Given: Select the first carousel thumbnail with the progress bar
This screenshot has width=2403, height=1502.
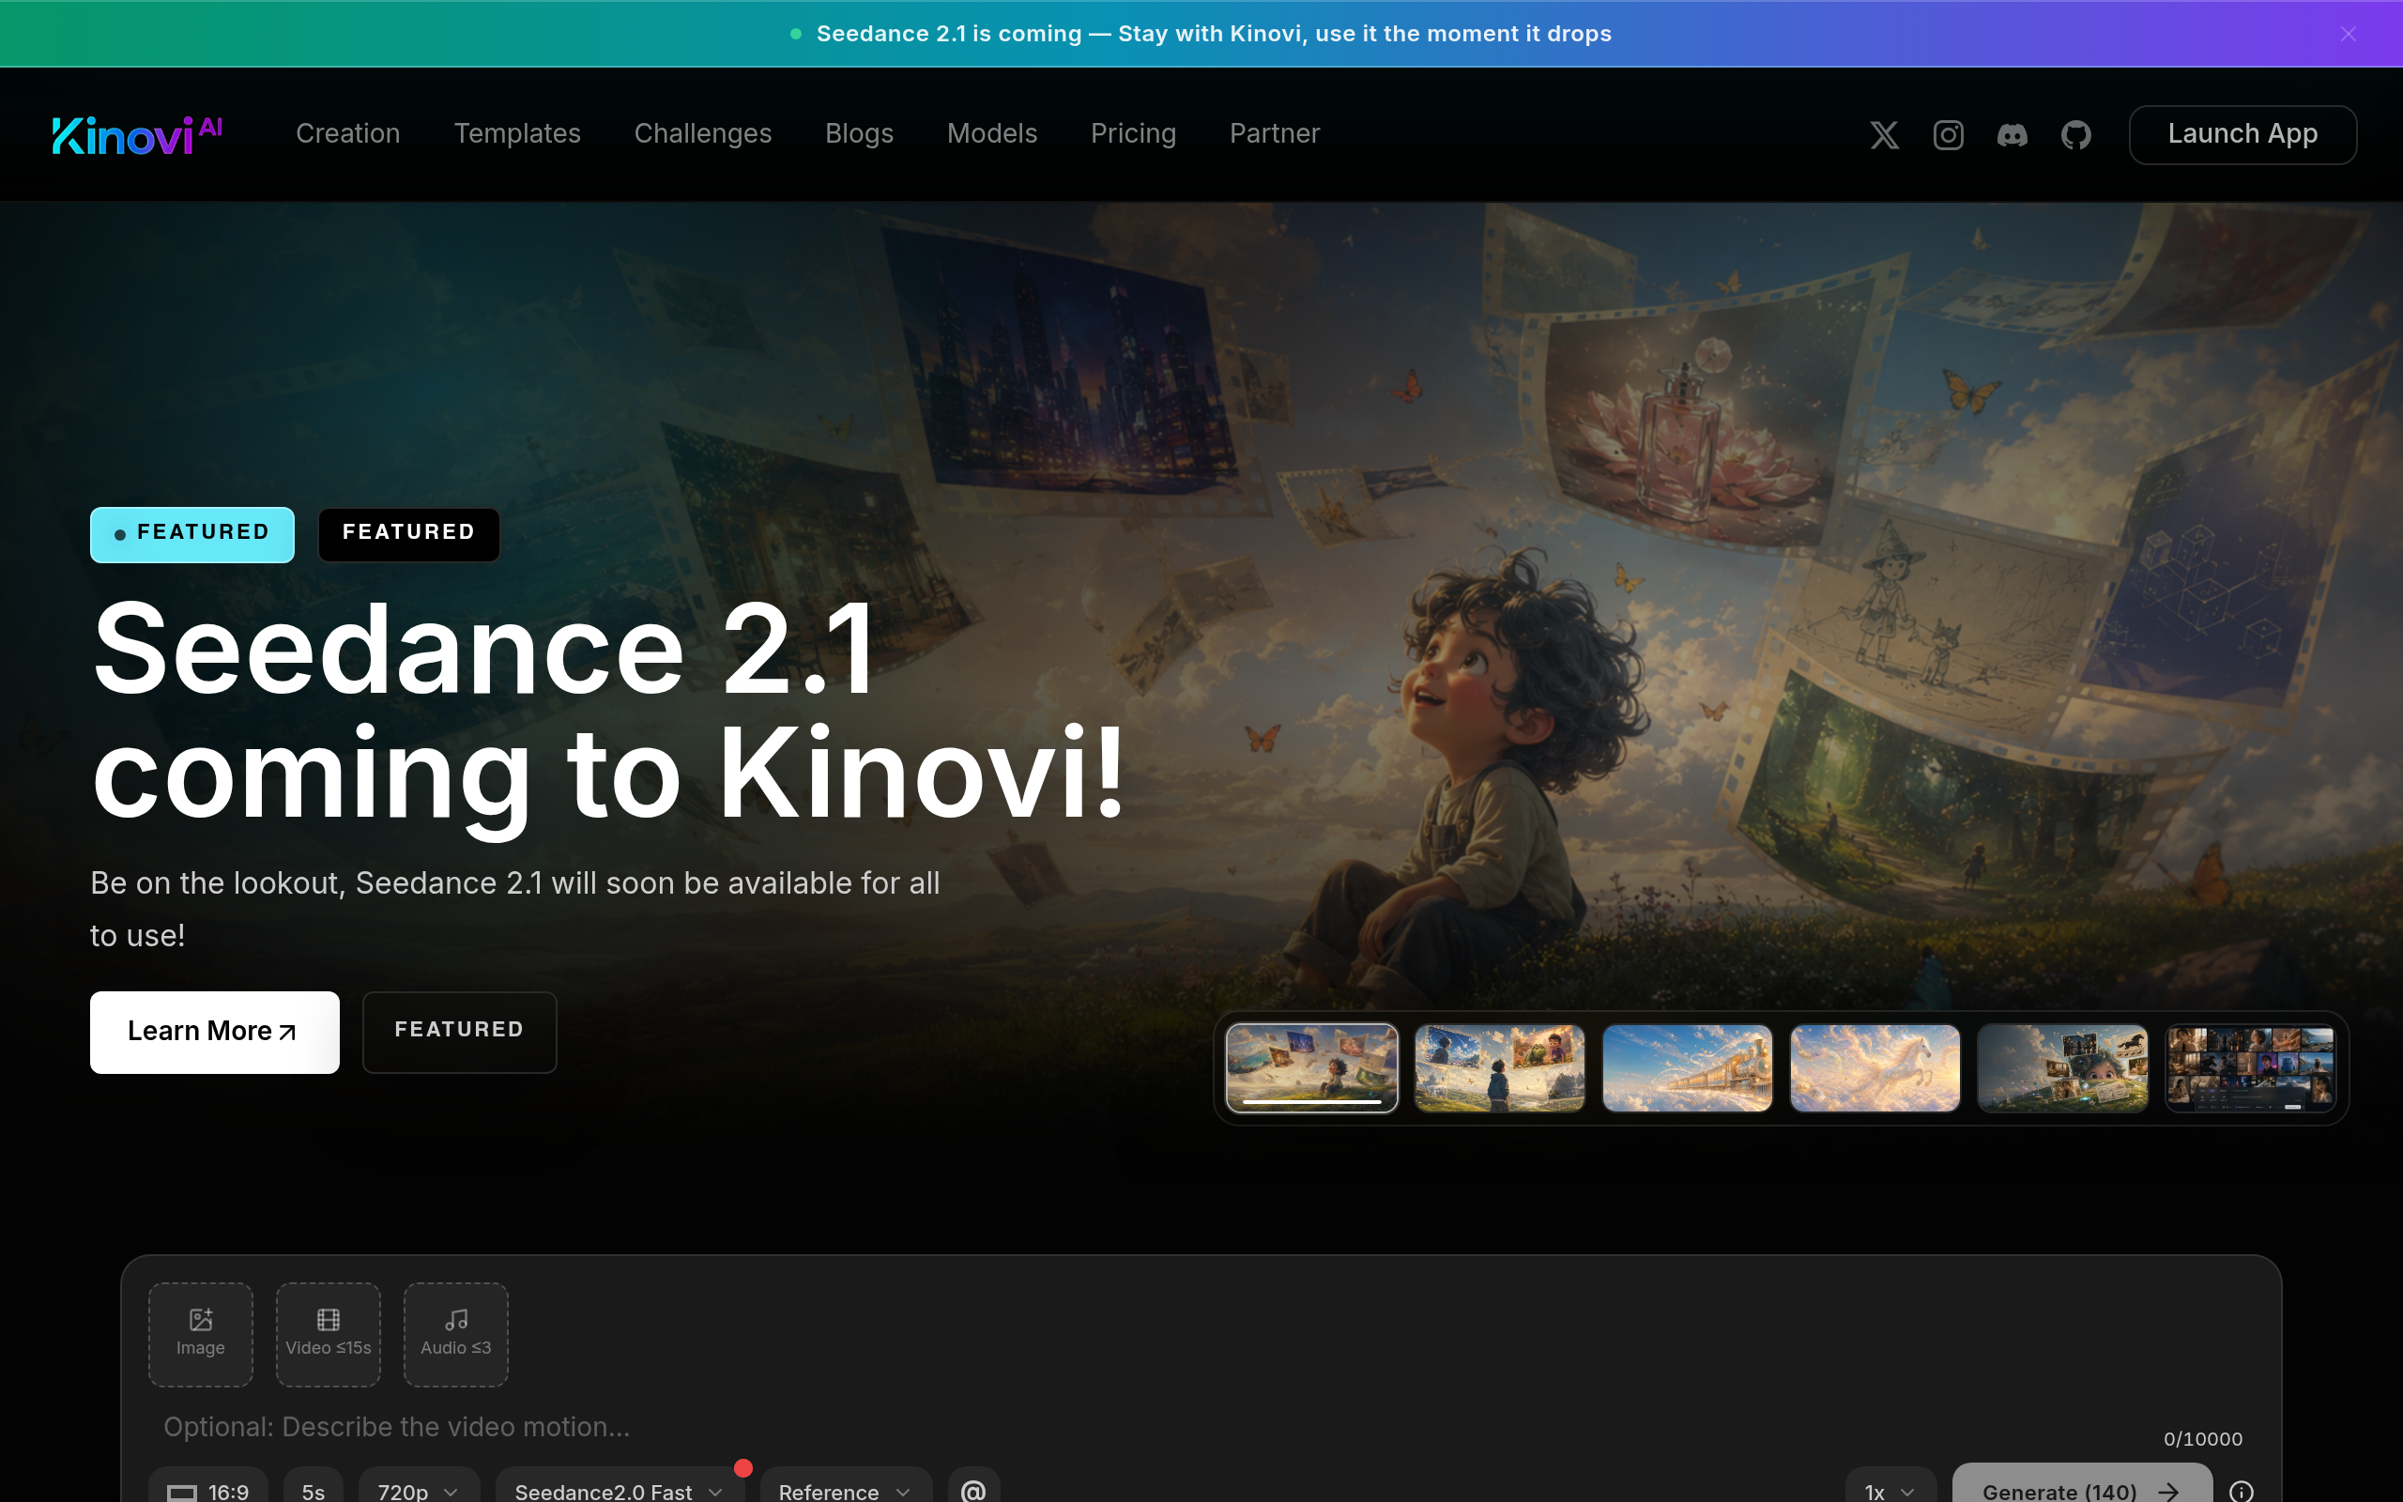Looking at the screenshot, I should coord(1311,1068).
